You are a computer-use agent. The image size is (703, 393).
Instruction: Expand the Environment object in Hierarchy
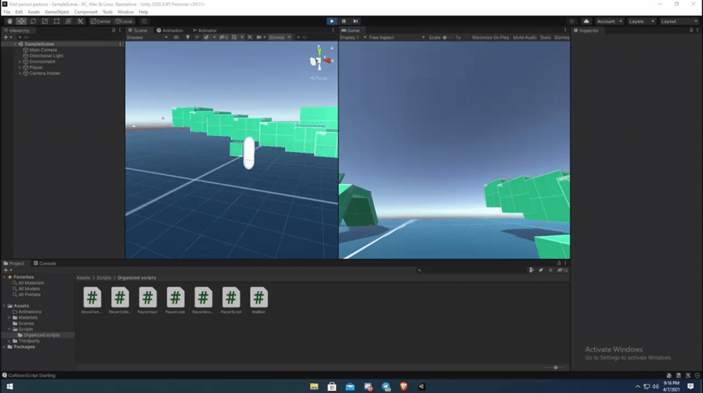click(20, 62)
